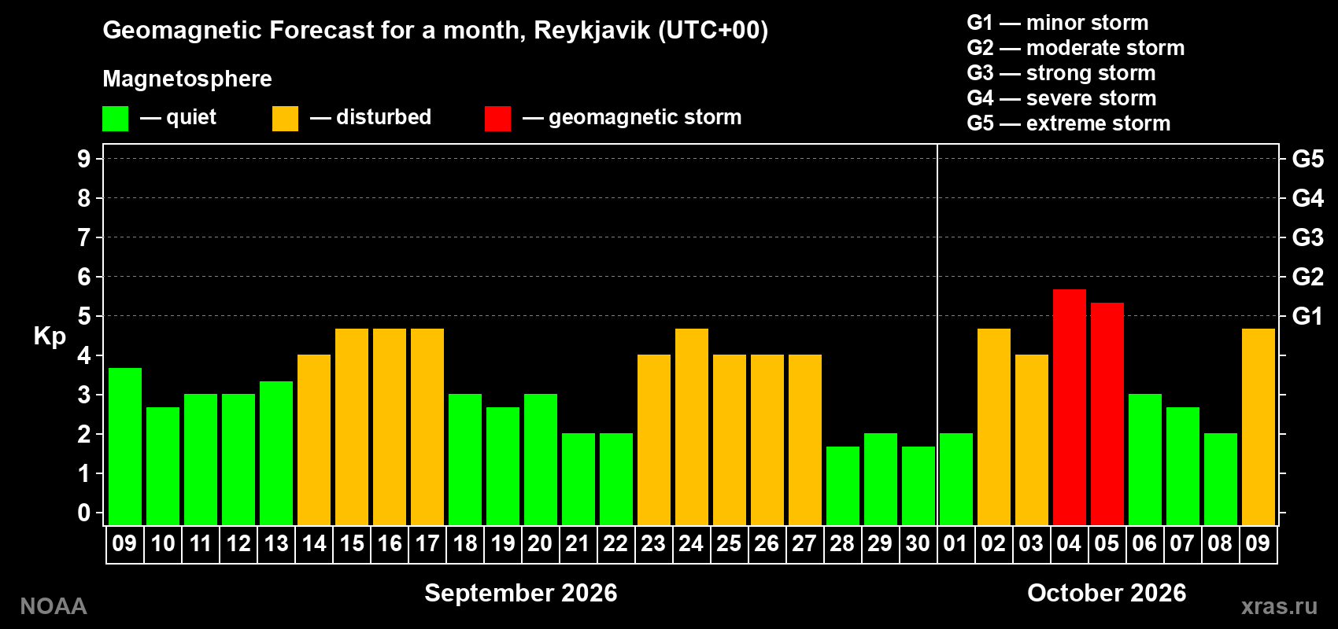This screenshot has width=1338, height=629.
Task: Click the 'September 2026' month label
Action: [x=521, y=593]
